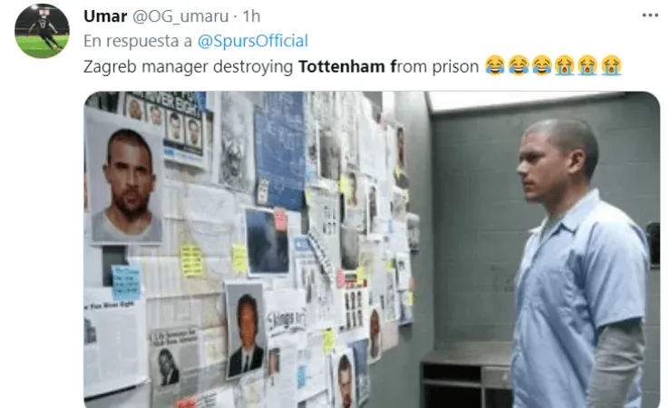
Task: Select the 'Zagreb manager destroying' tweet text
Action: pyautogui.click(x=188, y=67)
